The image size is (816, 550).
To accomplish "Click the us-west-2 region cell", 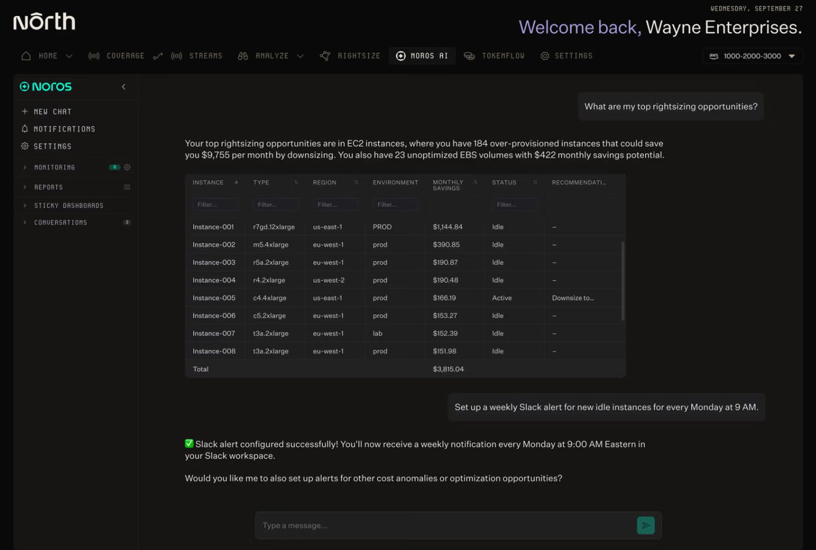I will click(328, 280).
